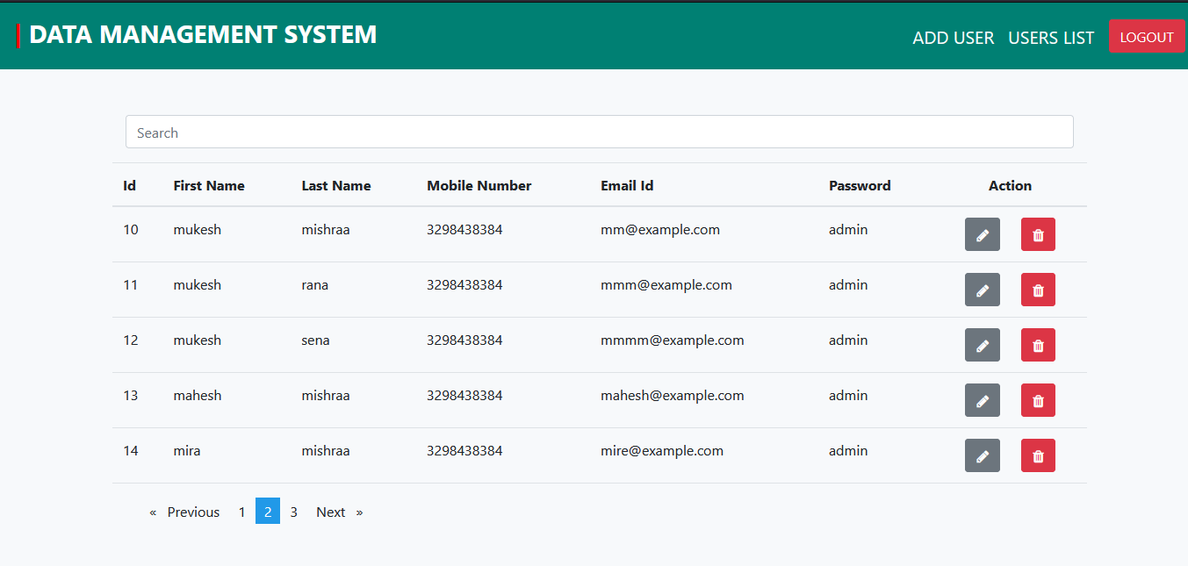
Task: Delete user mahesh mishraa using trash icon
Action: pyautogui.click(x=1038, y=400)
